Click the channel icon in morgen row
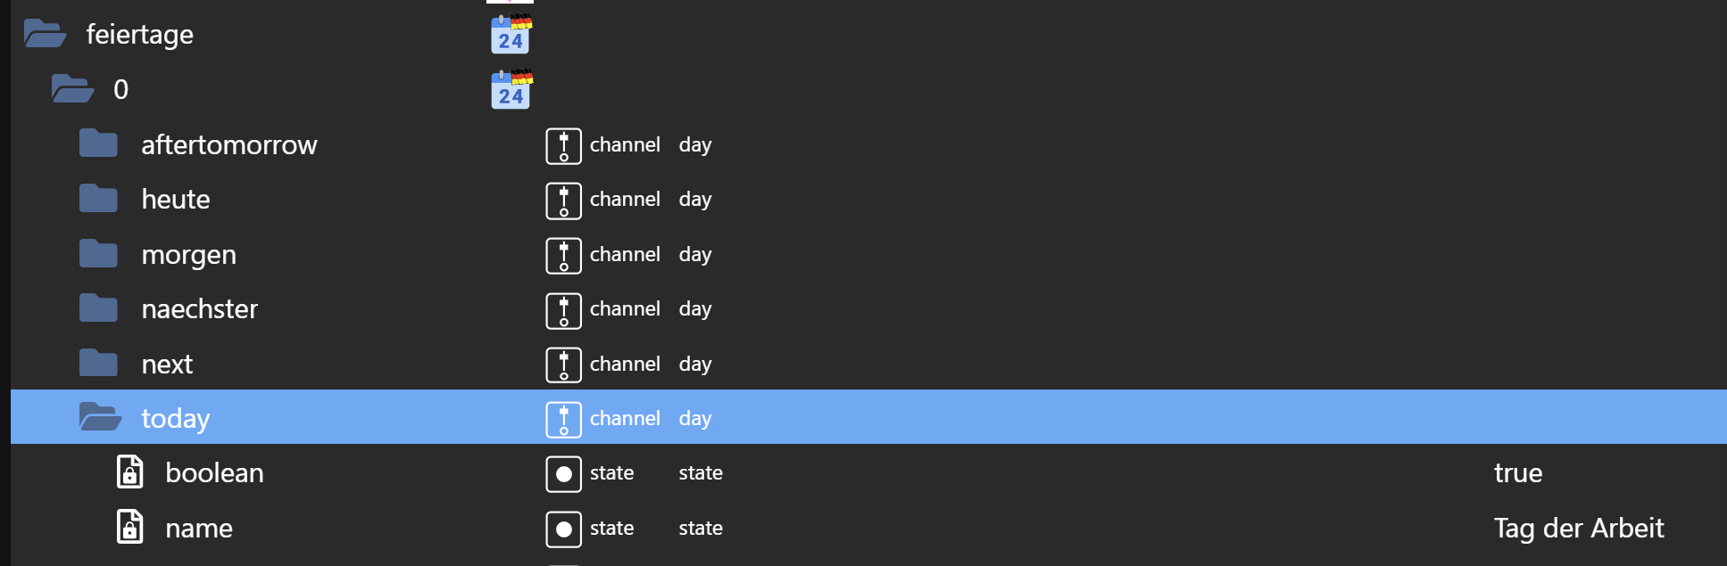Image resolution: width=1727 pixels, height=566 pixels. (x=563, y=256)
